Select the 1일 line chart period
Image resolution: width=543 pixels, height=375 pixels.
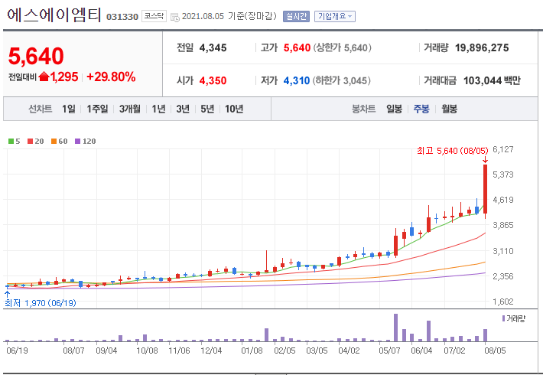coord(69,109)
